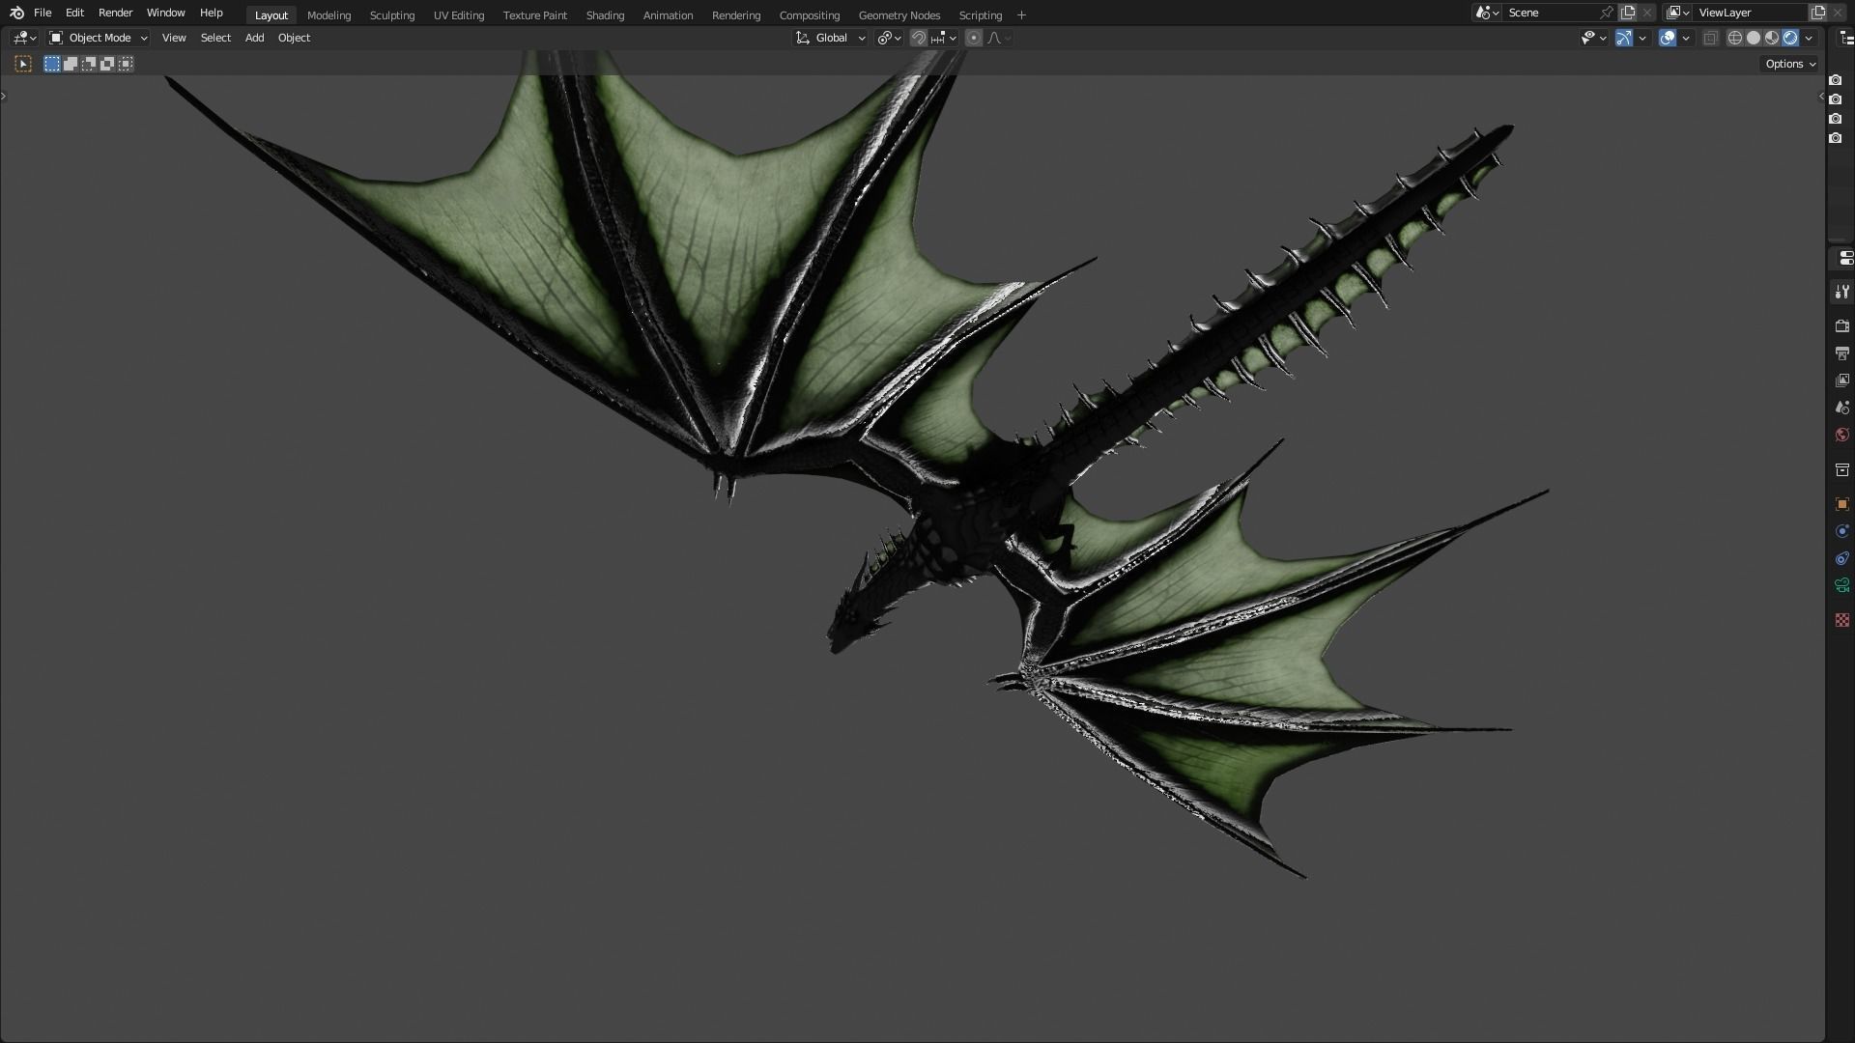
Task: Switch to Rendered viewport shading
Action: [x=1790, y=38]
